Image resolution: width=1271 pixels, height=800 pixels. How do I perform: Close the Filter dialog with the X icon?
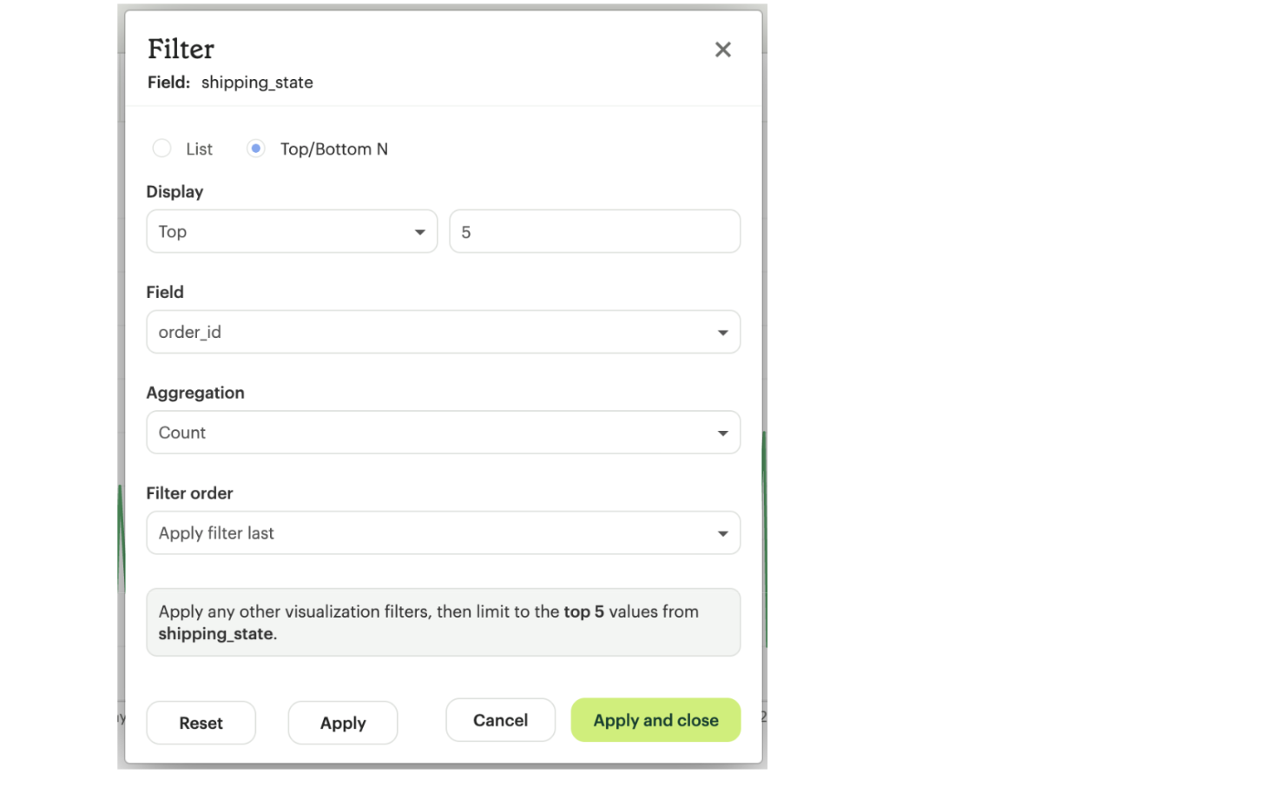pos(722,50)
